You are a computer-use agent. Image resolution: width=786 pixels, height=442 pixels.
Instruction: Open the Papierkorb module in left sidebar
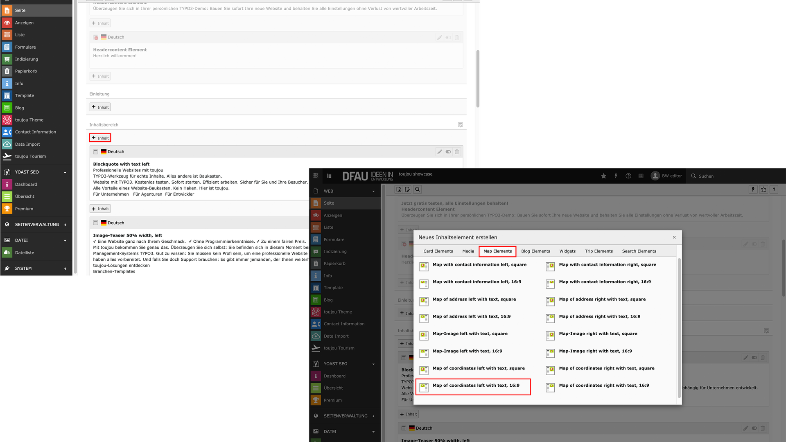[26, 71]
